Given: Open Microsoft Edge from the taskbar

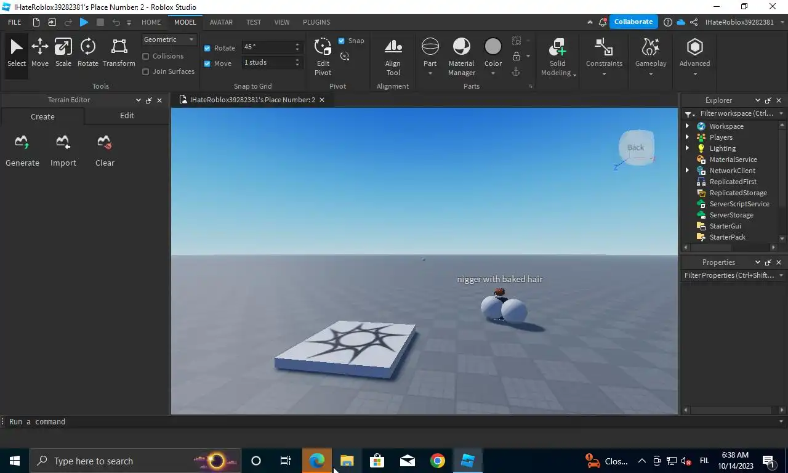Looking at the screenshot, I should pyautogui.click(x=316, y=461).
